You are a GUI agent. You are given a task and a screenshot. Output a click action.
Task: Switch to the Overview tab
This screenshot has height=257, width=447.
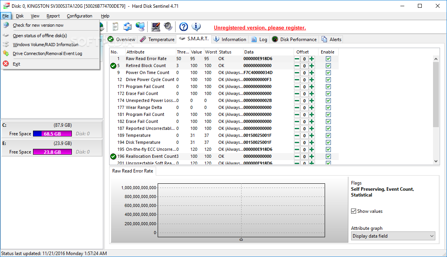coord(122,39)
